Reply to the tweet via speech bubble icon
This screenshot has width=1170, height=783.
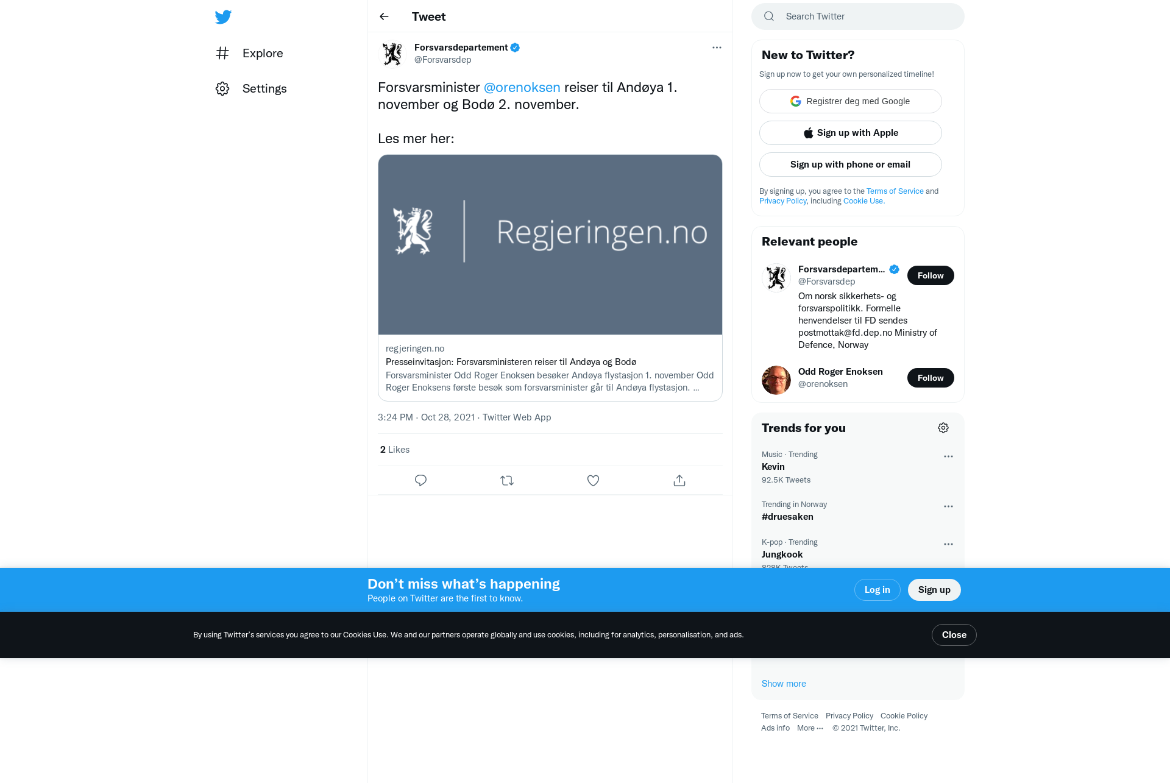pyautogui.click(x=420, y=480)
